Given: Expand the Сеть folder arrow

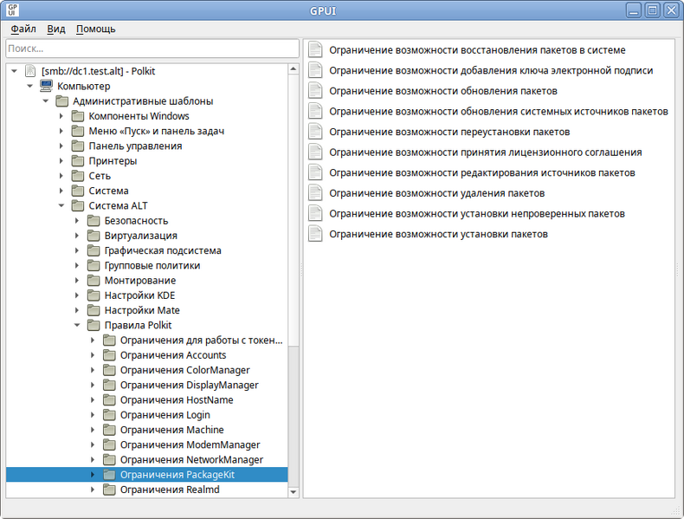Looking at the screenshot, I should click(61, 176).
